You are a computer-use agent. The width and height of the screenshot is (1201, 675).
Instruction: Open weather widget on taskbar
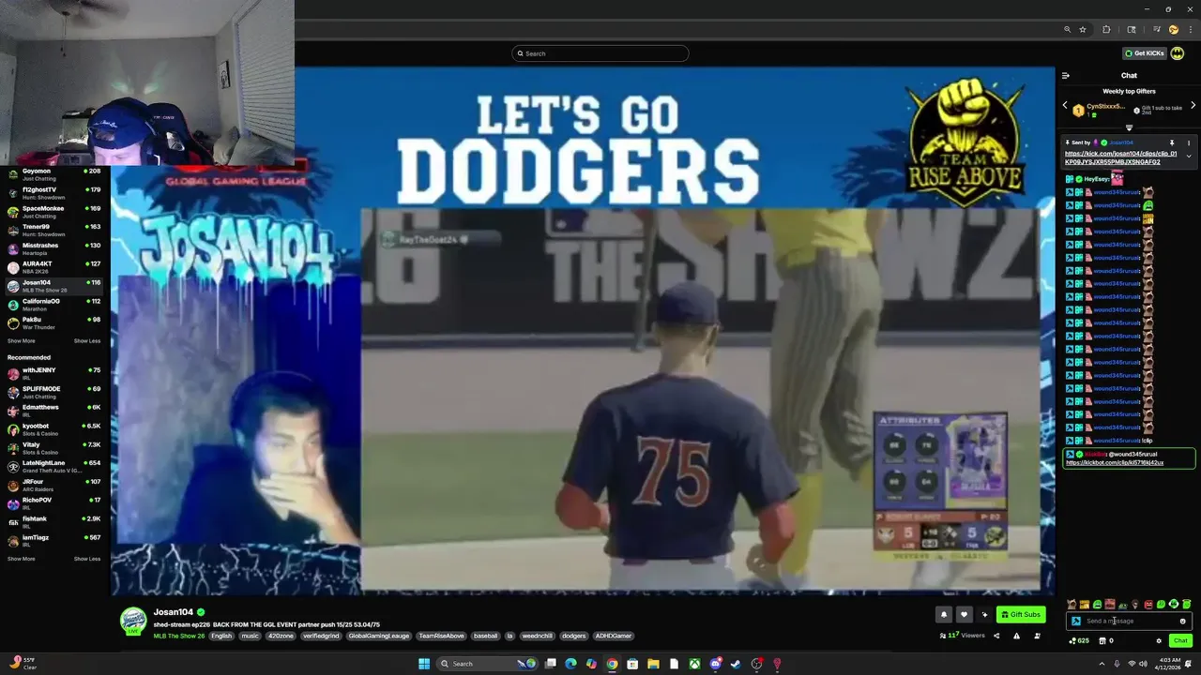pos(23,664)
